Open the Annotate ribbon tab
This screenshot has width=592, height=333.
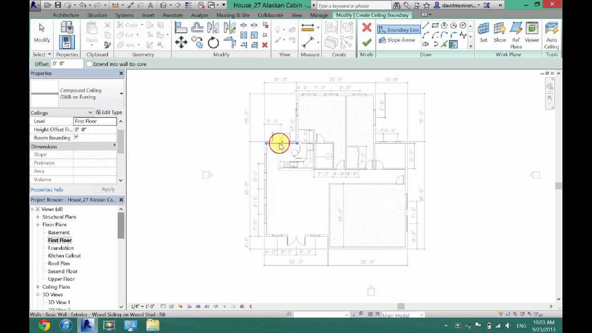[173, 15]
